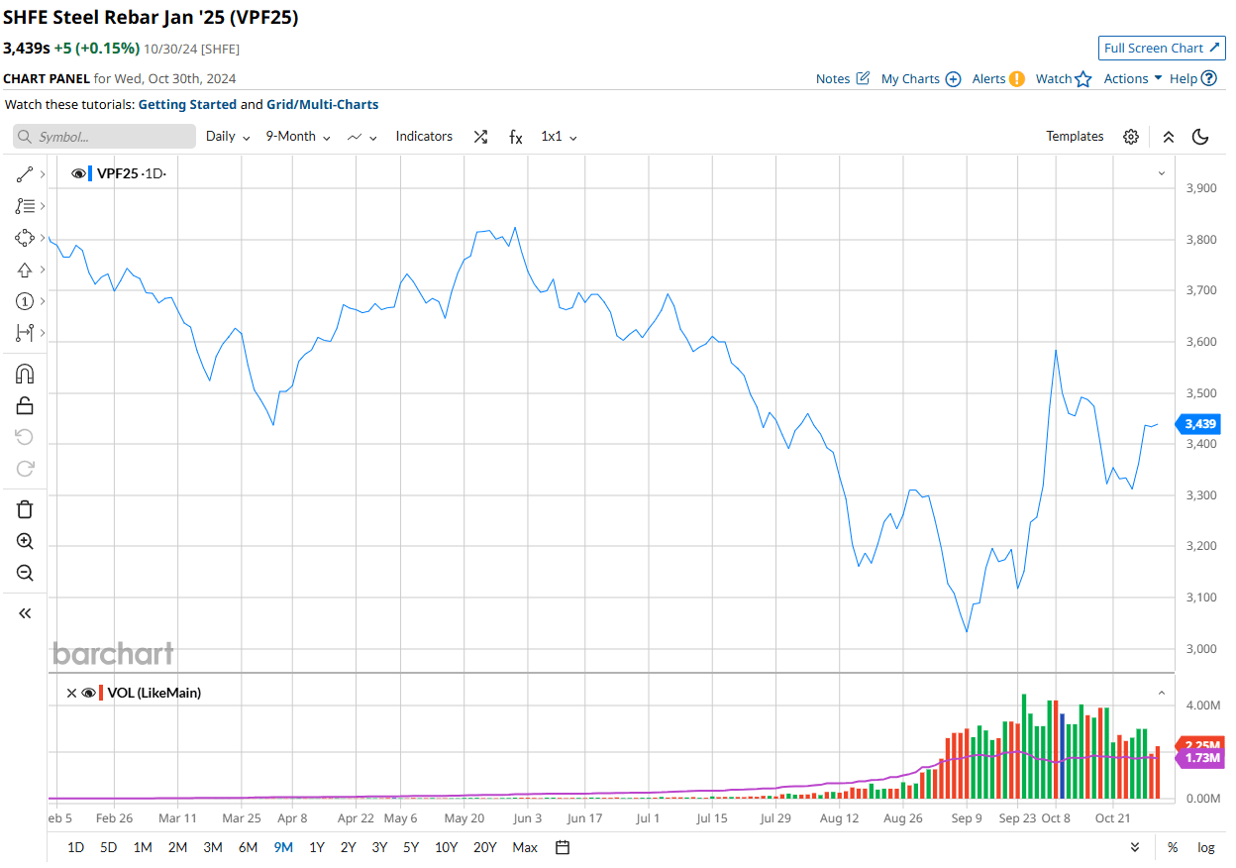The width and height of the screenshot is (1236, 868).
Task: Open the Daily timeframe dropdown
Action: 226,137
